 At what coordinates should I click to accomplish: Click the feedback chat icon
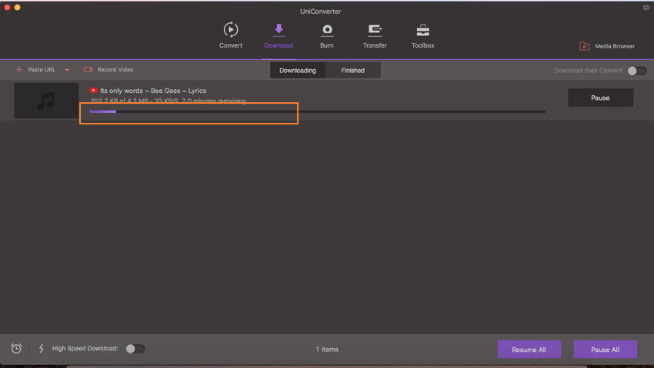646,8
